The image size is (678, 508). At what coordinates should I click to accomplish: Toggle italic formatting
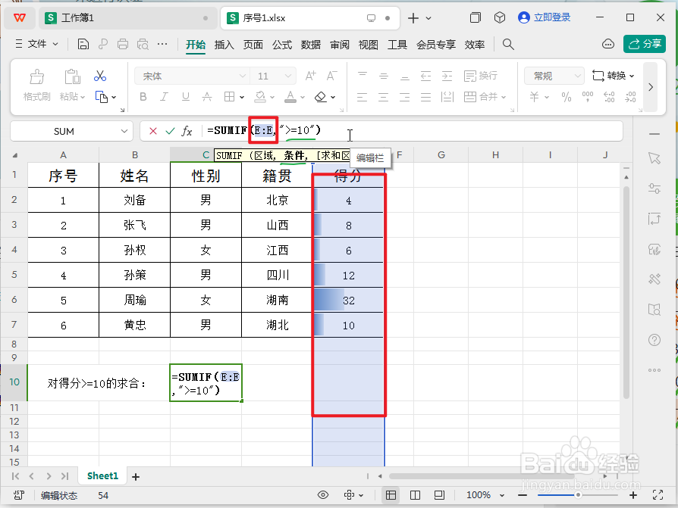click(162, 97)
